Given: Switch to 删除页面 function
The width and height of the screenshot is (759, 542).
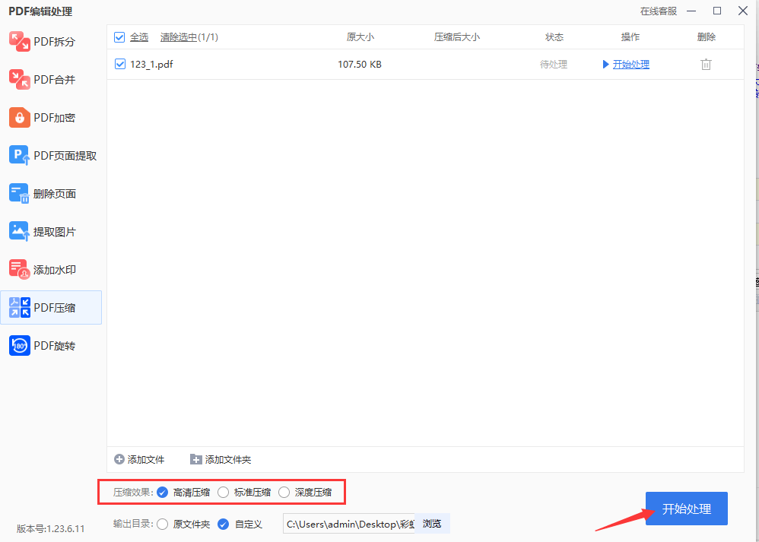Looking at the screenshot, I should pos(51,194).
